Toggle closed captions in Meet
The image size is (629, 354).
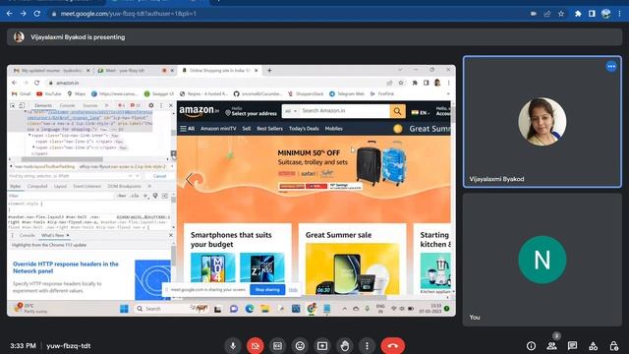point(277,345)
